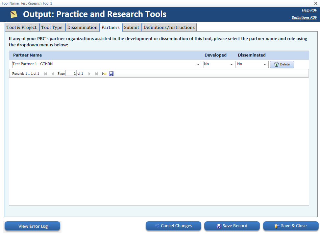
Task: Click the Developed column header
Action: click(215, 55)
